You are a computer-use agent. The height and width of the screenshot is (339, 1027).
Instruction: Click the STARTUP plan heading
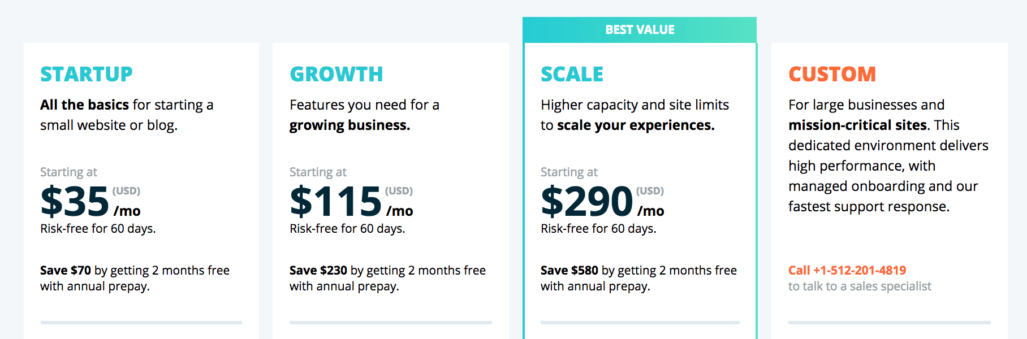click(86, 74)
